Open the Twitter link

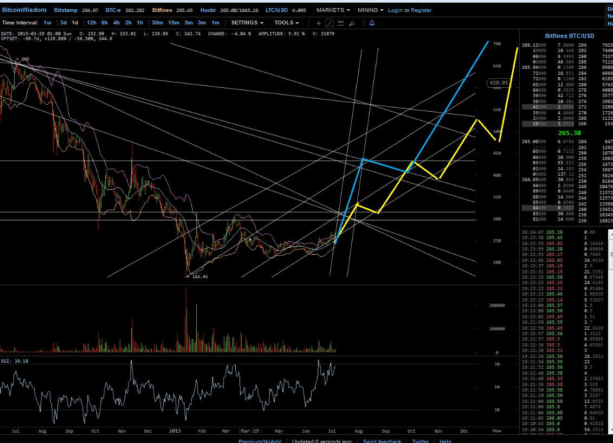click(420, 441)
